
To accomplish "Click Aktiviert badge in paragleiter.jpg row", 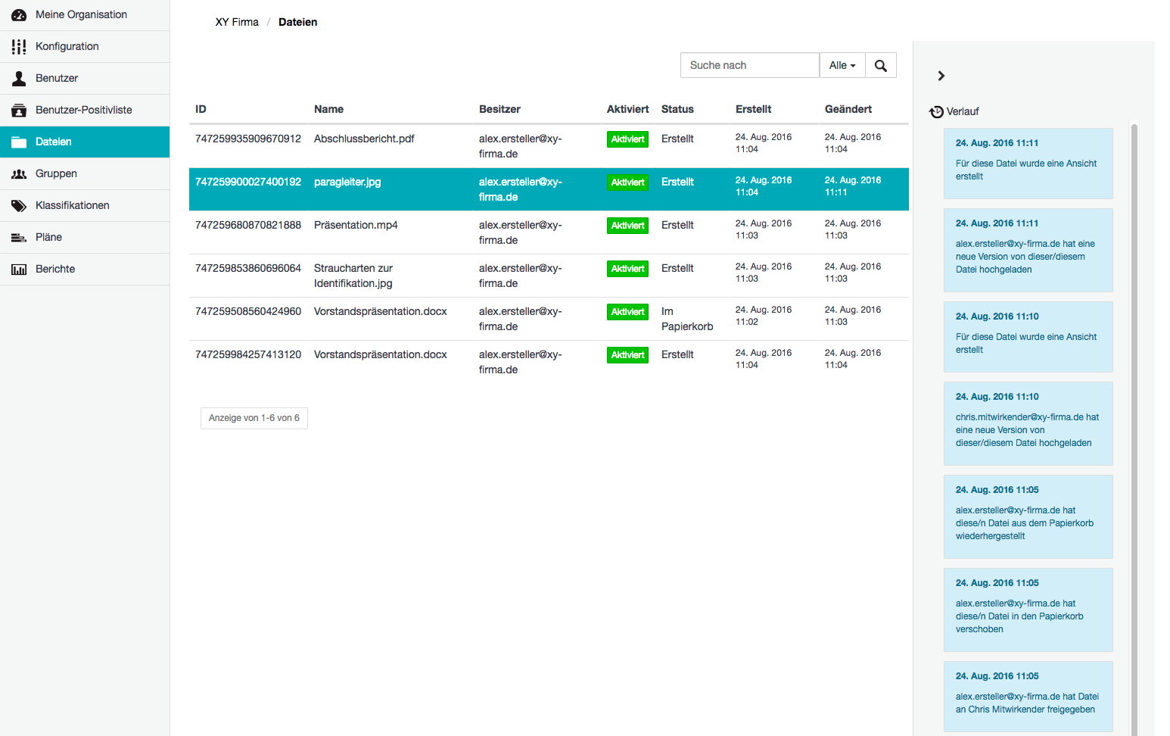I will (627, 182).
